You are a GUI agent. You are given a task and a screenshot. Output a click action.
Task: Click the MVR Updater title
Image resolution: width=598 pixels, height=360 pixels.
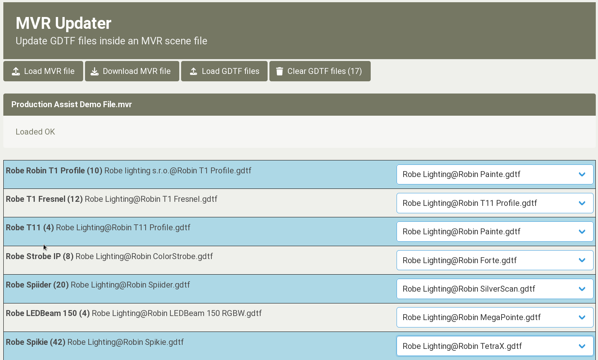63,23
